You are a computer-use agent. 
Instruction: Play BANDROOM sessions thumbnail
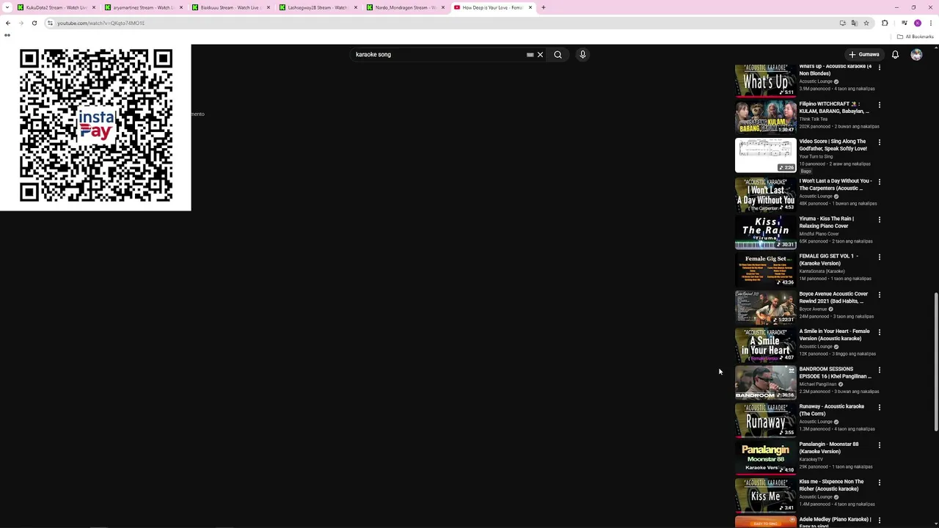tap(765, 382)
